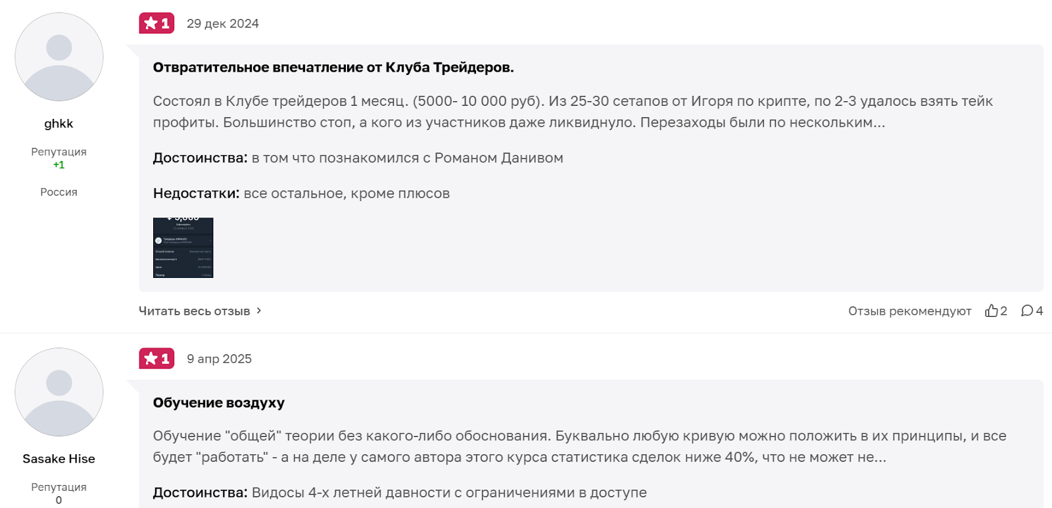This screenshot has height=508, width=1052.
Task: Click the truncated text of Sasake Hise's review
Action: [x=579, y=446]
